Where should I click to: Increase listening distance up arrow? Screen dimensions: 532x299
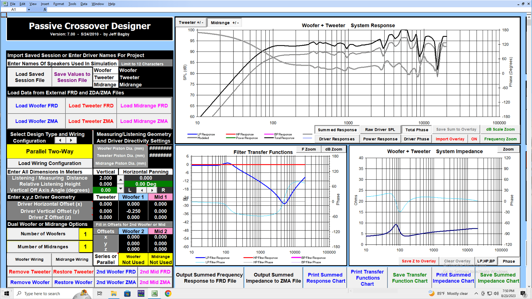click(121, 179)
